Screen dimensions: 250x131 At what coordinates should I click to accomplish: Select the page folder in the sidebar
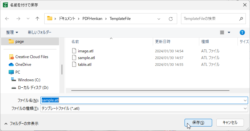click(30, 41)
